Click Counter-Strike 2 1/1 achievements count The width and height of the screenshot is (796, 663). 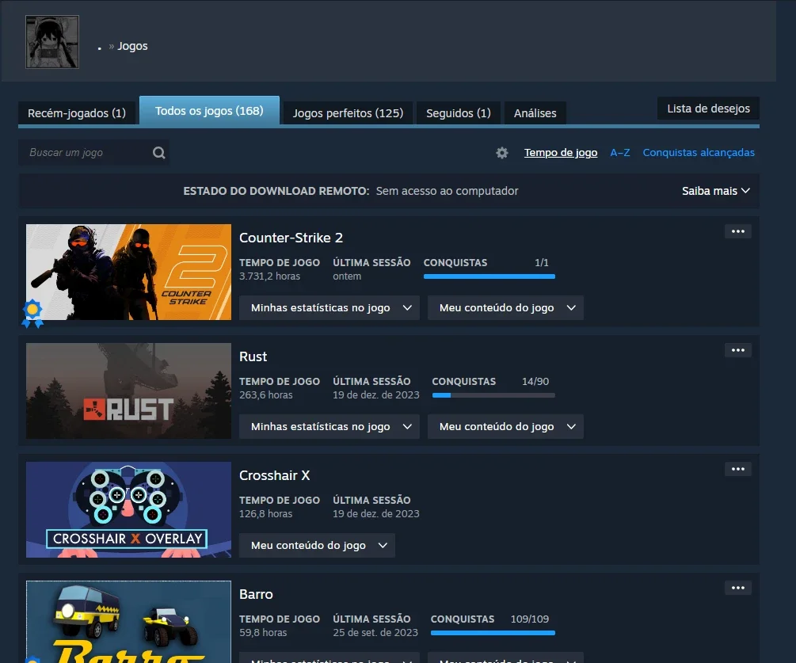(x=542, y=262)
